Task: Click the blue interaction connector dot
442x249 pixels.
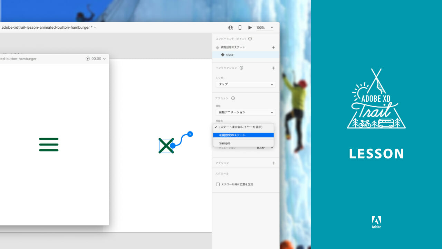Action: [173, 146]
